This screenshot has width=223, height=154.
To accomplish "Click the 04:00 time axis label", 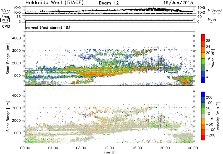I will 53,148.
